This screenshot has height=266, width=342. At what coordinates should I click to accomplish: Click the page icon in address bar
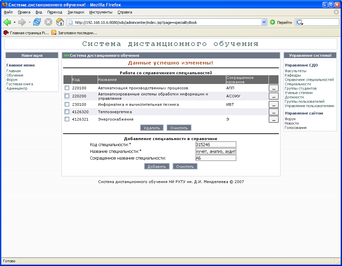71,22
